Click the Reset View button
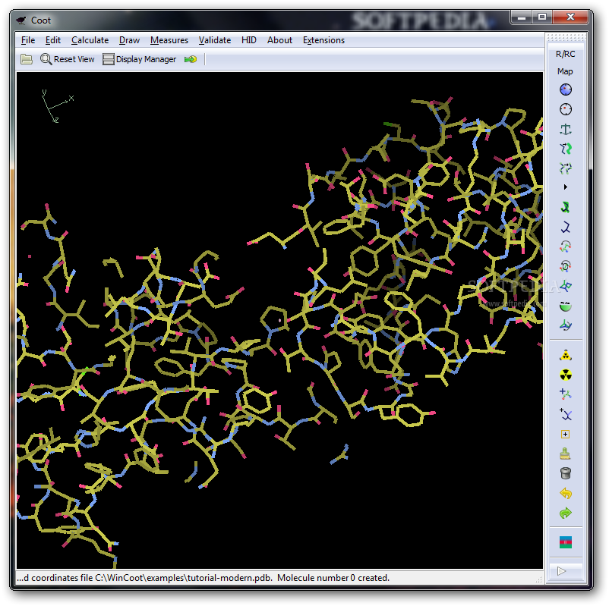609x606 pixels. click(x=67, y=59)
